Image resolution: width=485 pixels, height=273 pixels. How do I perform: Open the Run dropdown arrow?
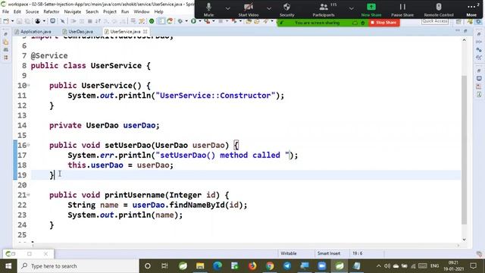coord(199,21)
